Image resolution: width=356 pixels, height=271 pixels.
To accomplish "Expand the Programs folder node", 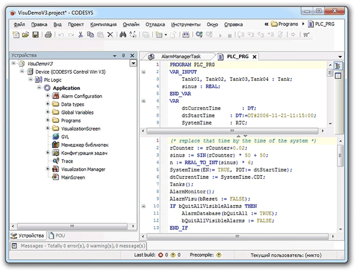I will (47, 120).
